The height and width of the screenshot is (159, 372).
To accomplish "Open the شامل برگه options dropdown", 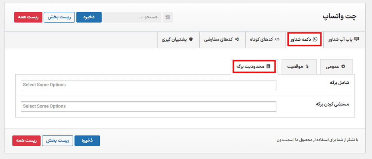I will [149, 85].
